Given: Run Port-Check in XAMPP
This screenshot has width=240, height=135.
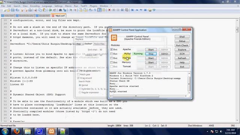Looking at the screenshot, I should pos(182,45).
